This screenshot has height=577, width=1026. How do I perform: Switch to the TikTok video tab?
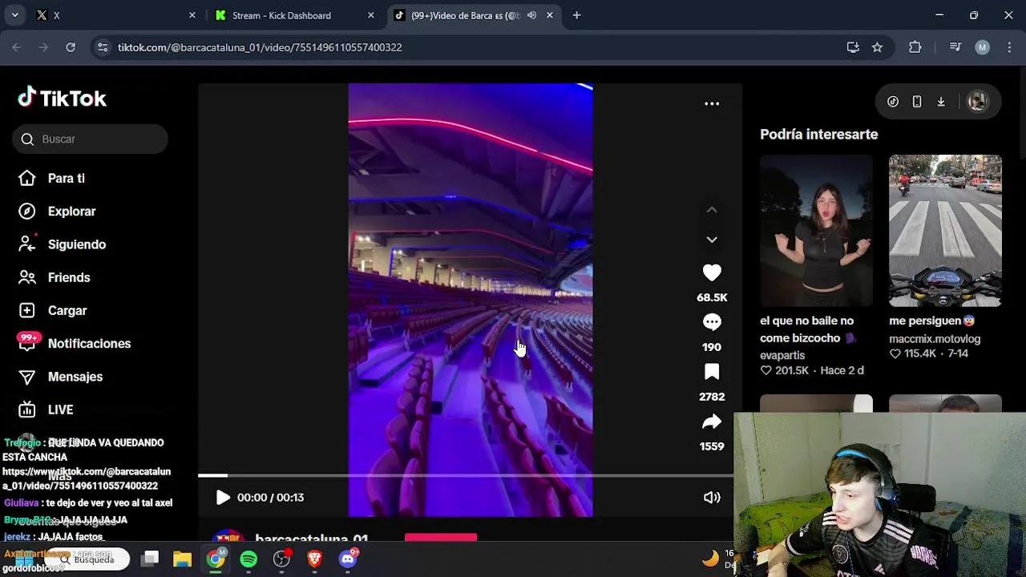(473, 15)
